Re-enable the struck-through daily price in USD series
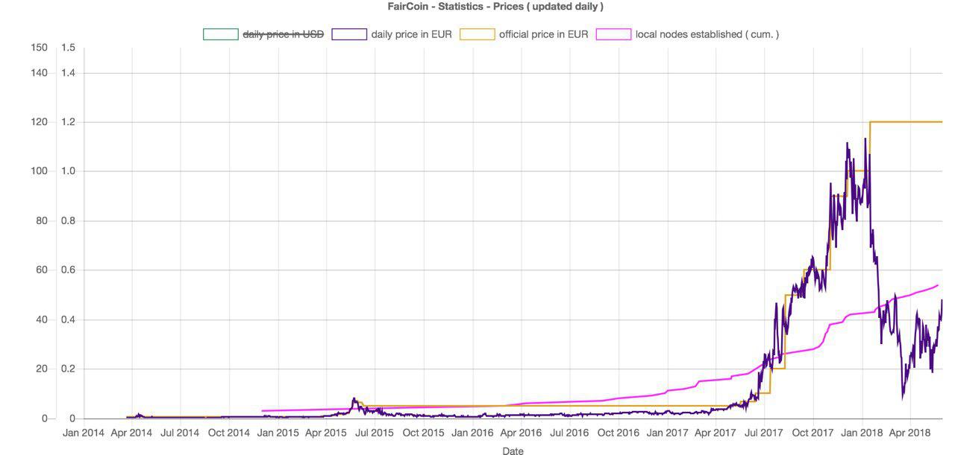 (x=284, y=34)
